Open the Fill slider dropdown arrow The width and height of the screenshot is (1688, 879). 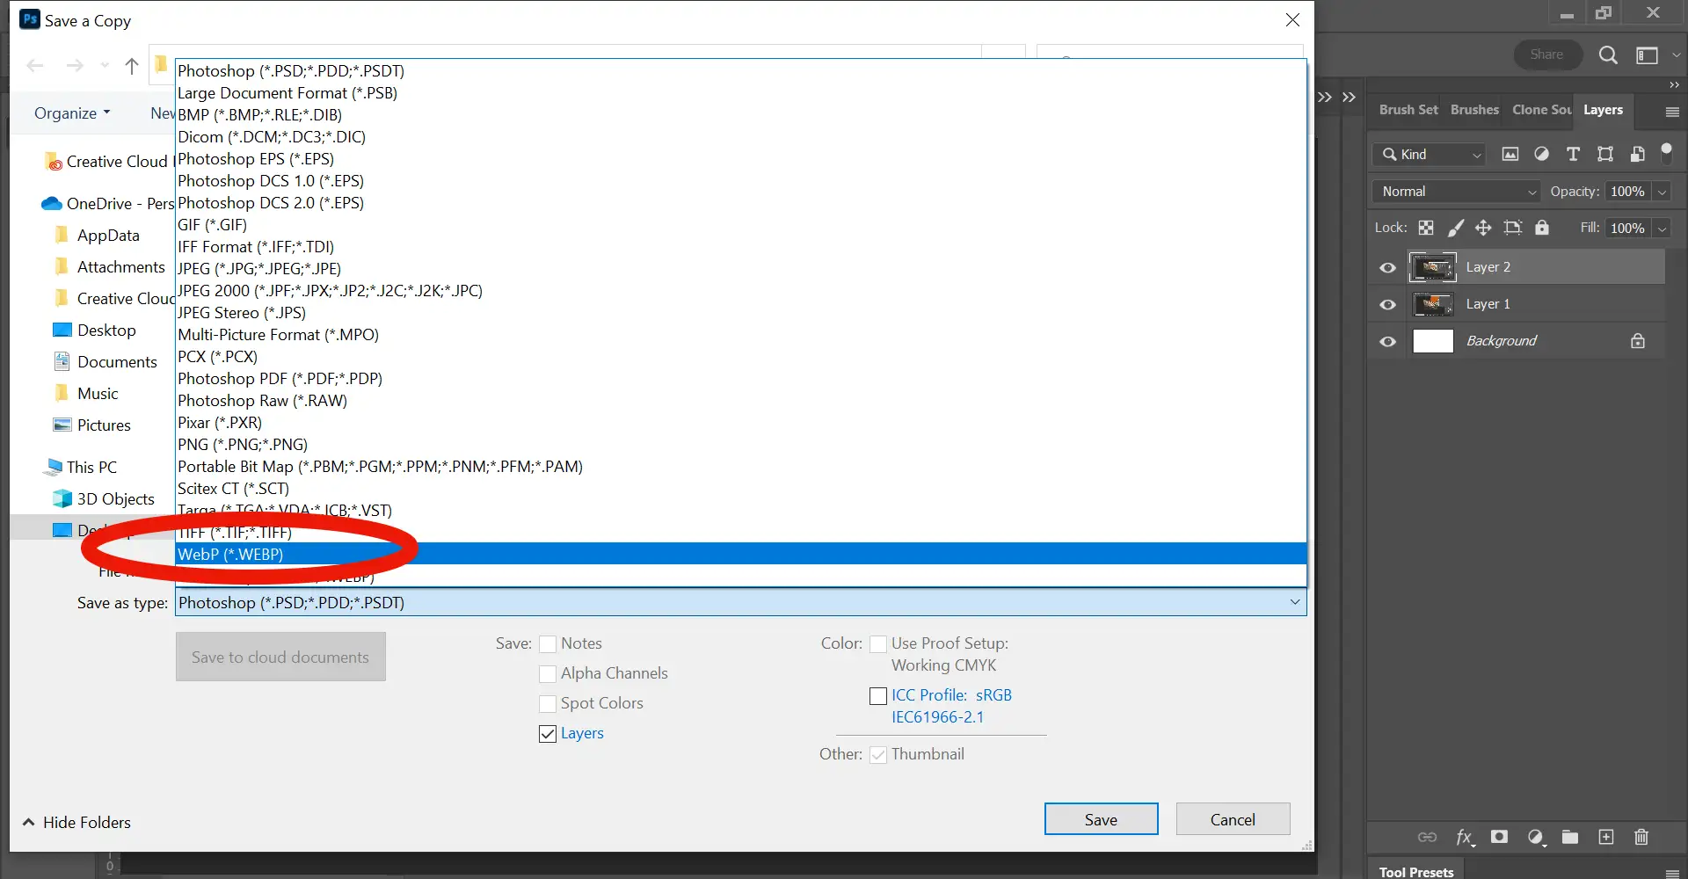point(1662,229)
